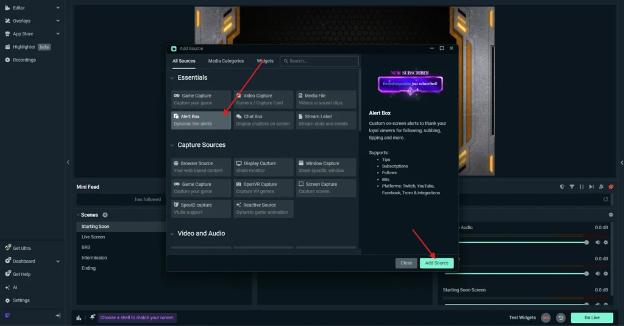Open Get Help in the sidebar

[x=18, y=274]
